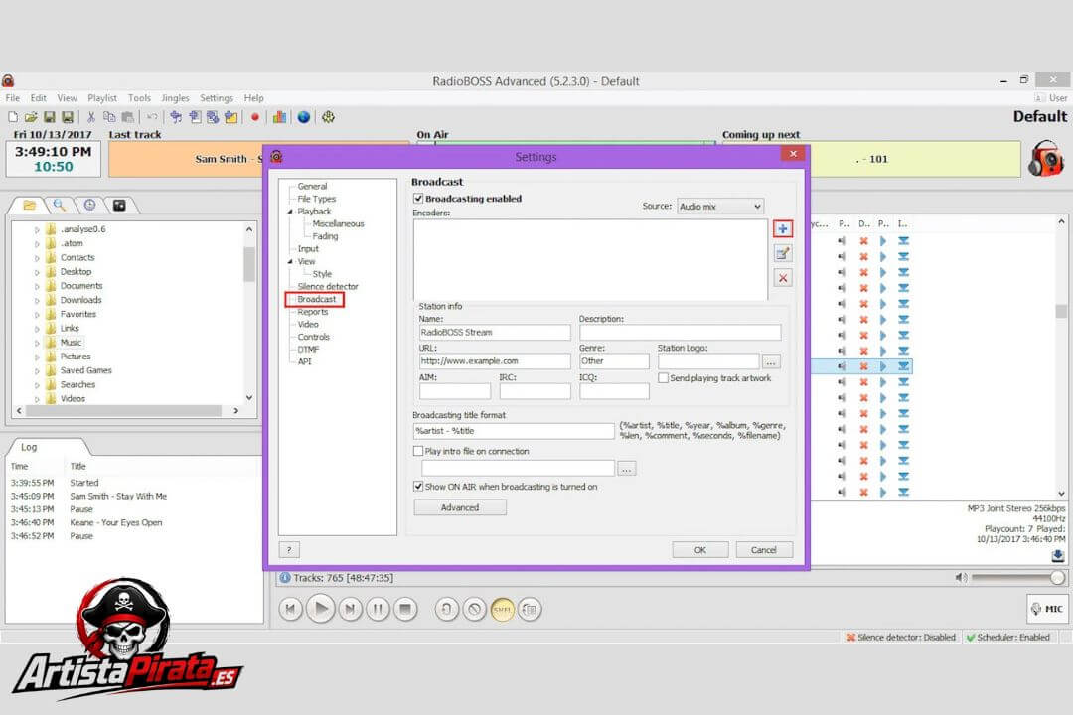Browse for the intro file
Viewport: 1073px width, 715px height.
pyautogui.click(x=626, y=468)
